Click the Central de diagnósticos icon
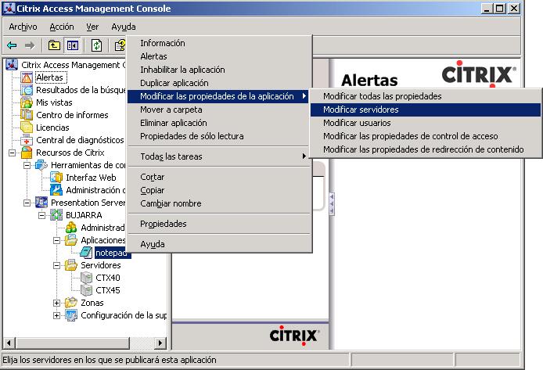 [x=27, y=140]
